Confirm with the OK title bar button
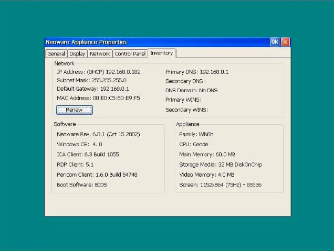 click(275, 42)
